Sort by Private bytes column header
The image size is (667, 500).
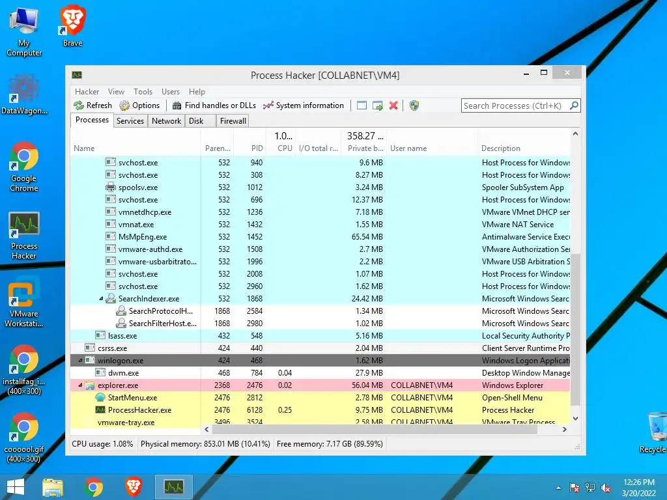tap(364, 148)
